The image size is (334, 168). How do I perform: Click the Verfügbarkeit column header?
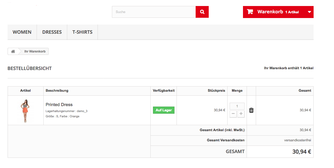(x=164, y=91)
